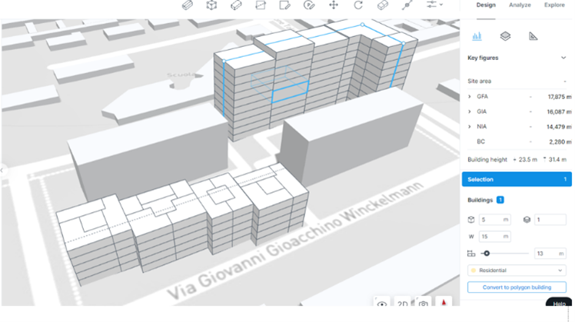Click Convert to polygon building
This screenshot has width=575, height=322.
coord(517,287)
